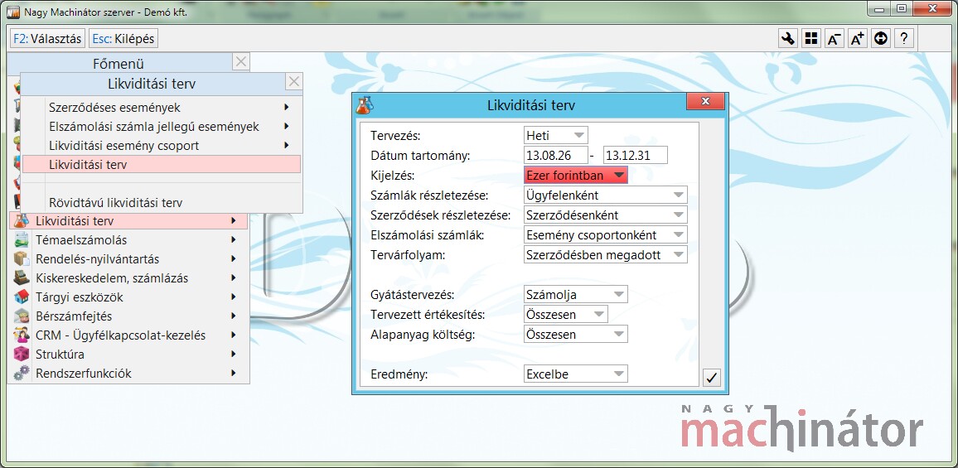958x468 pixels.
Task: Close the Likviditási terv submenu panel
Action: [x=294, y=82]
